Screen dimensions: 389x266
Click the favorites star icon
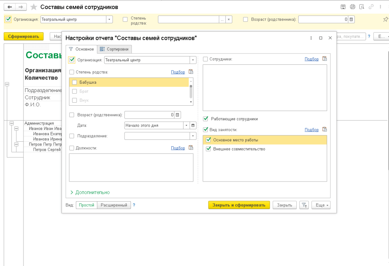point(34,7)
